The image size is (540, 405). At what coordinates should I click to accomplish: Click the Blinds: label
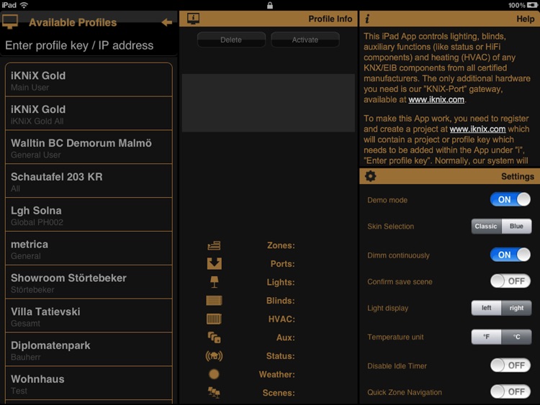[281, 301]
